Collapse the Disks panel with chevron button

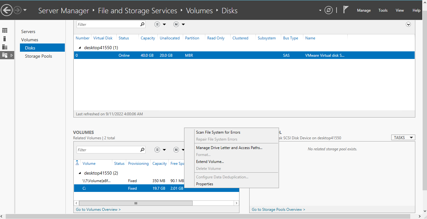coord(408,24)
